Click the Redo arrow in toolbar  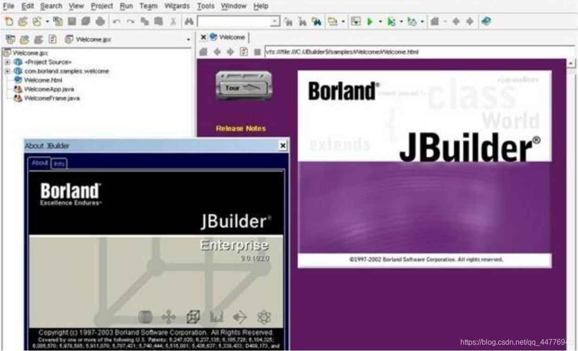coord(131,21)
